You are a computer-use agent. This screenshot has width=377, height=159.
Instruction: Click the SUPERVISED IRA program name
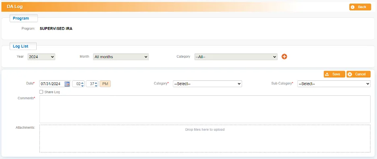56,29
